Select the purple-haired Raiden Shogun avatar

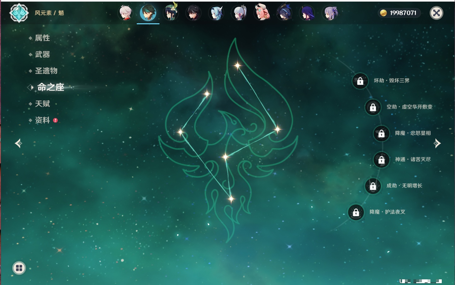[307, 13]
